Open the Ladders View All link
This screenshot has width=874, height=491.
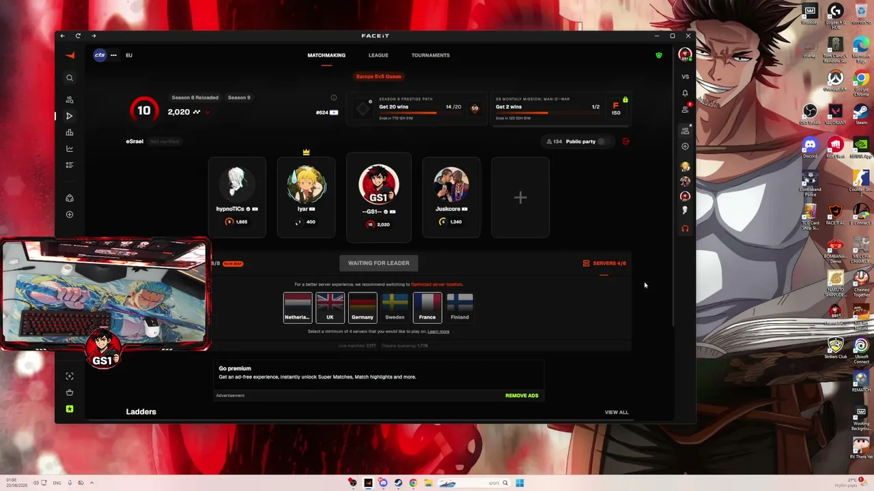617,413
